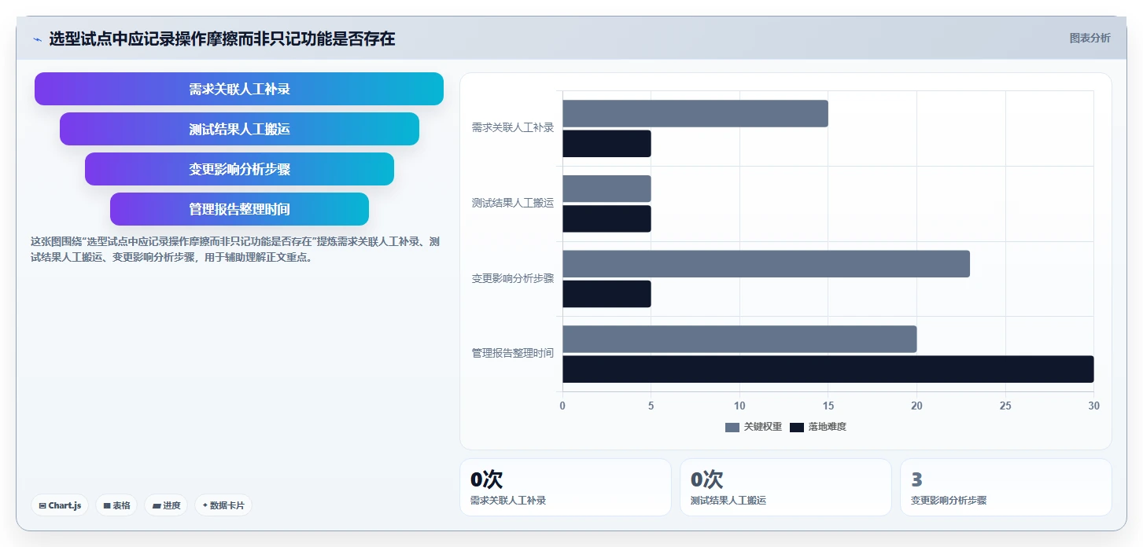The width and height of the screenshot is (1143, 547).
Task: Click the 落地难度 bar for 管理报告整理时间
Action: click(x=828, y=369)
